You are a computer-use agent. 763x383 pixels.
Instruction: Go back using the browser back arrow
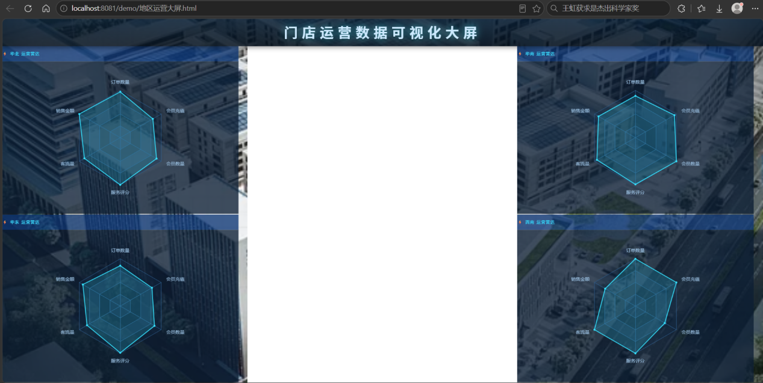pos(10,8)
